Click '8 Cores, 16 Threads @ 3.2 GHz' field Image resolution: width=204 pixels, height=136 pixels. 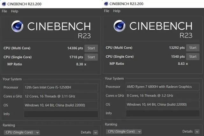coord(163,96)
